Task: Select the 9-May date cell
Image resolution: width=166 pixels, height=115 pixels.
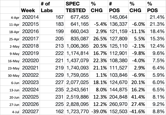Action: [10, 53]
